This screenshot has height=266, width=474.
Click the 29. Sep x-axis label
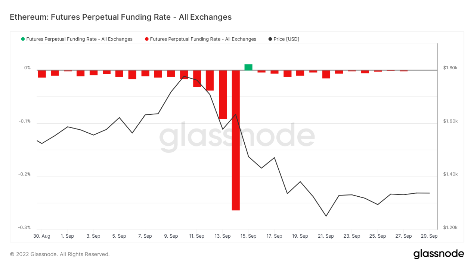pyautogui.click(x=429, y=236)
